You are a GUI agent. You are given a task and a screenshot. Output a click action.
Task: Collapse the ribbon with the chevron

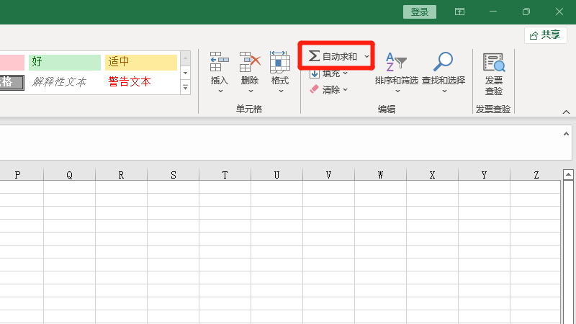[566, 112]
